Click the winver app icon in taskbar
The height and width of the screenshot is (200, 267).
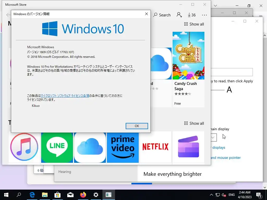pyautogui.click(x=109, y=195)
